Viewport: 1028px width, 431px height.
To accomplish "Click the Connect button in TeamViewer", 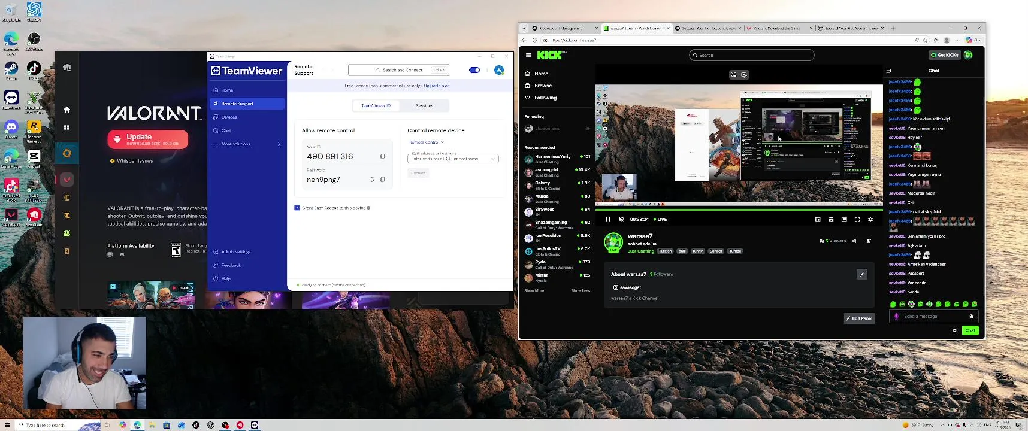I will [418, 173].
